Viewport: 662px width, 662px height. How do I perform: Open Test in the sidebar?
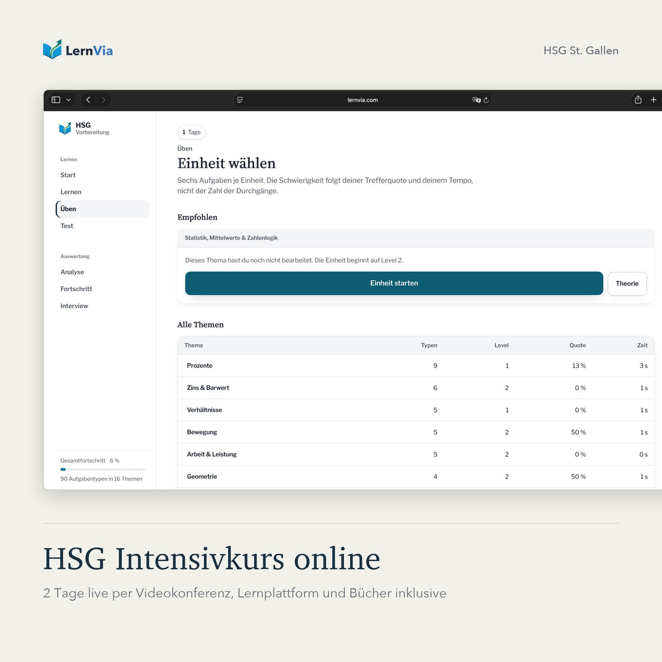[67, 226]
